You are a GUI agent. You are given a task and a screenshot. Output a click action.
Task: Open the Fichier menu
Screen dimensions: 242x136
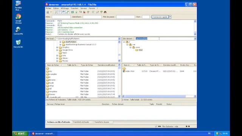point(48,8)
